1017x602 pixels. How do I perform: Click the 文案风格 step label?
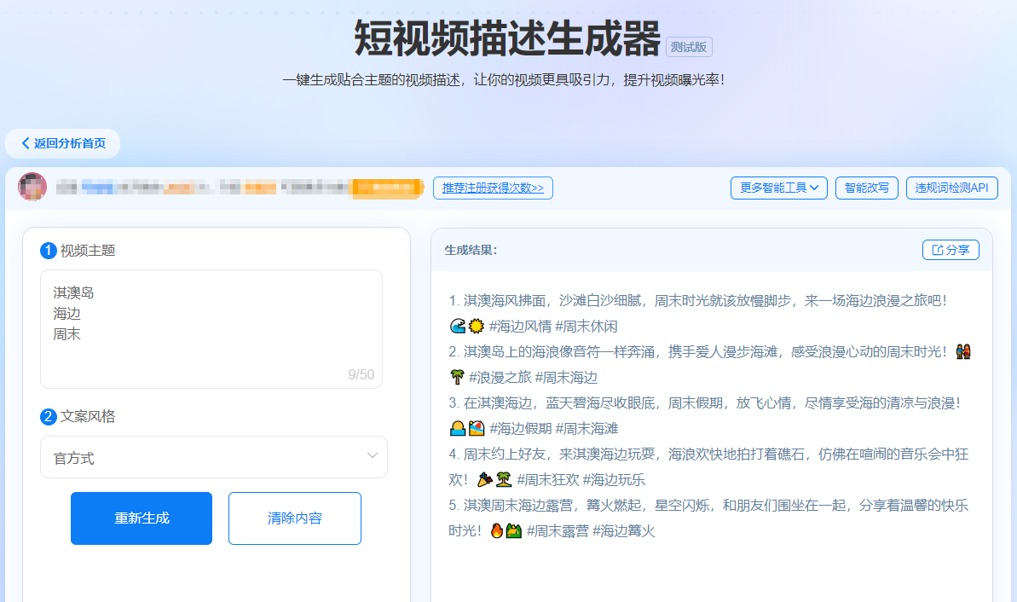[x=88, y=416]
